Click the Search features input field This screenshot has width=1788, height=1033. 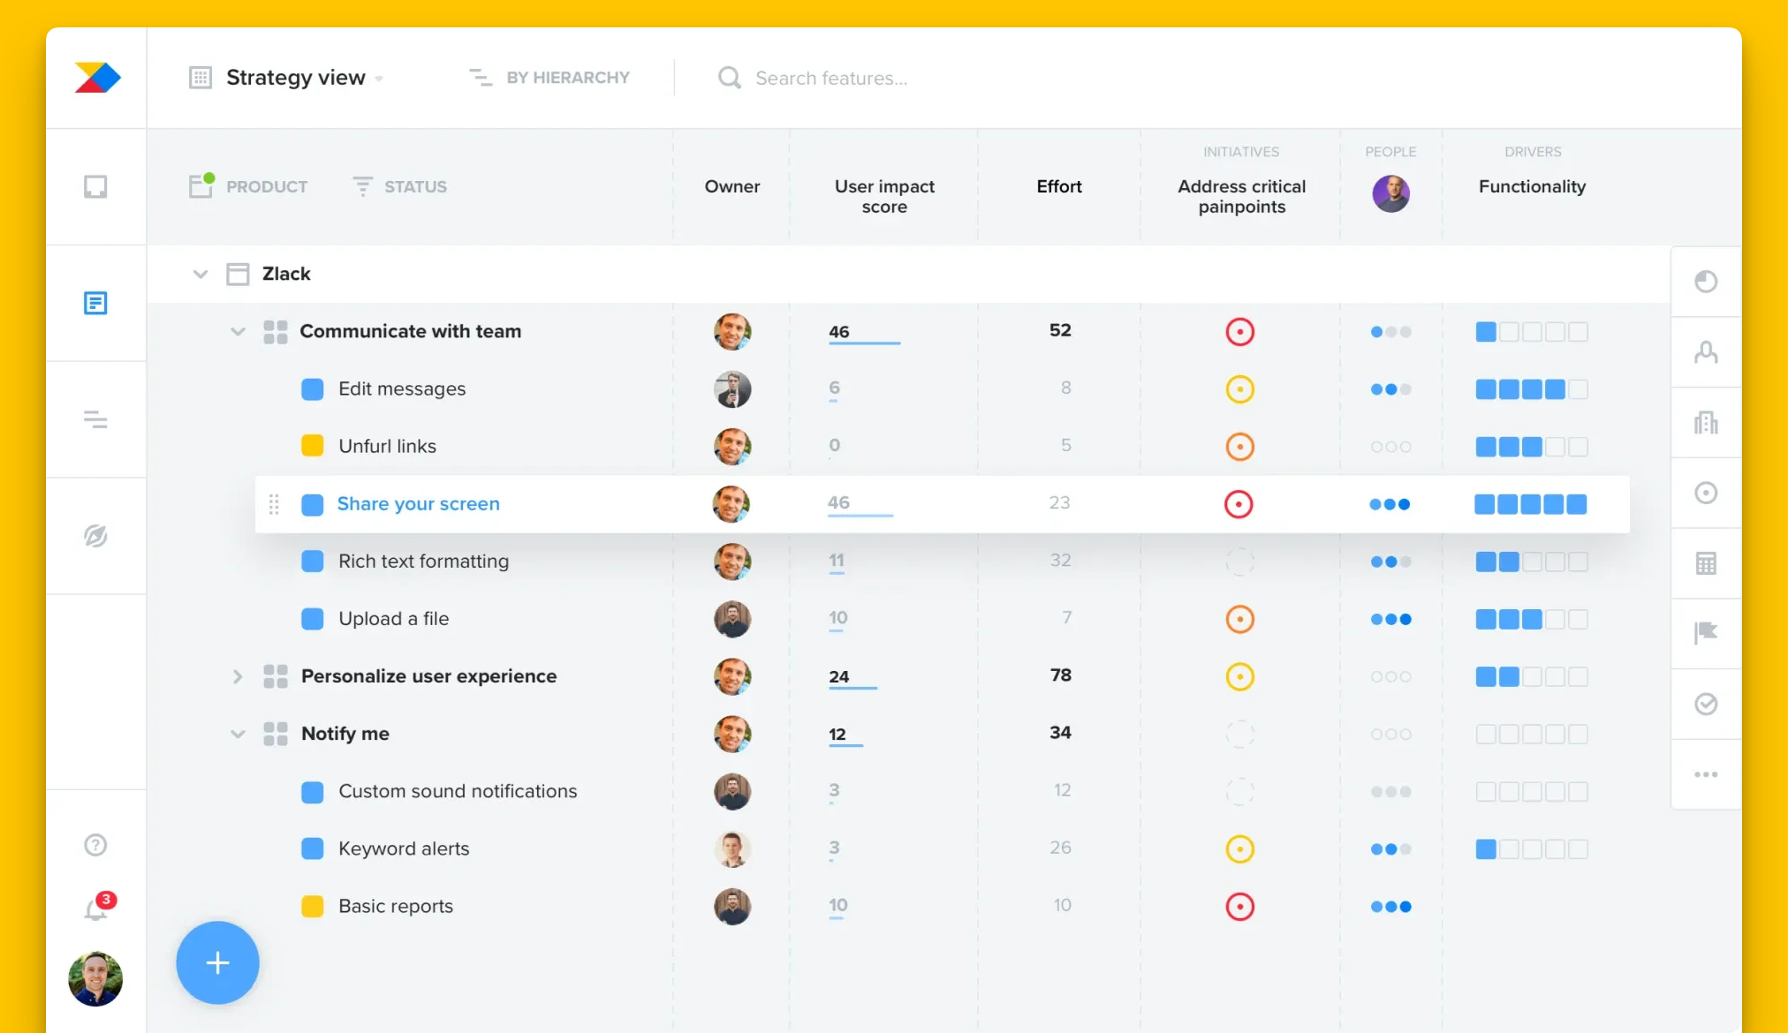point(830,78)
